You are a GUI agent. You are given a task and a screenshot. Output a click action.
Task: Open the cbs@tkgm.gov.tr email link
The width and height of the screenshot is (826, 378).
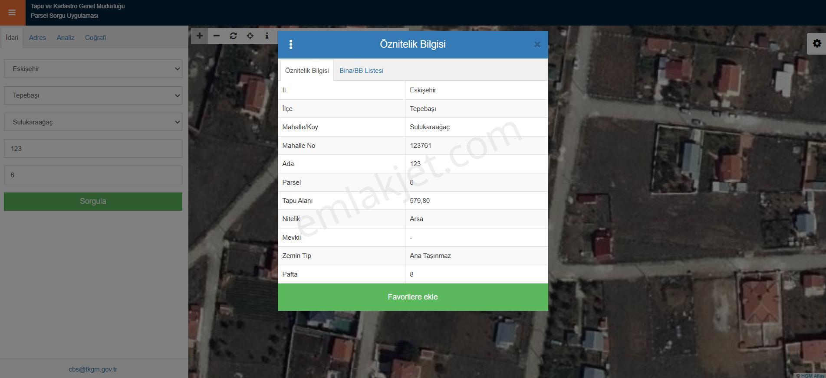pos(93,369)
